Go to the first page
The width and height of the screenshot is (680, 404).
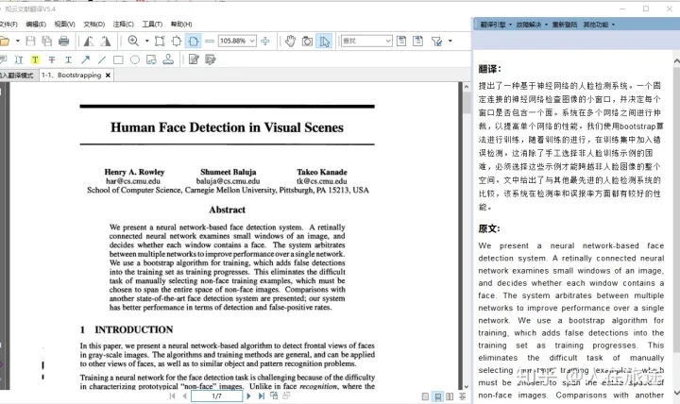[172, 396]
